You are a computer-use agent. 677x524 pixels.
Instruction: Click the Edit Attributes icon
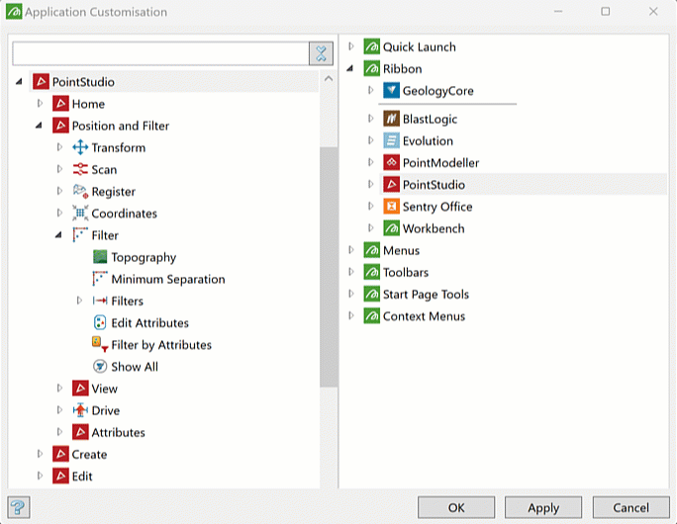[x=100, y=322]
